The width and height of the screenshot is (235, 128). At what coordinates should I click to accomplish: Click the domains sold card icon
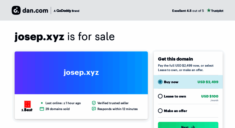[x=42, y=109]
